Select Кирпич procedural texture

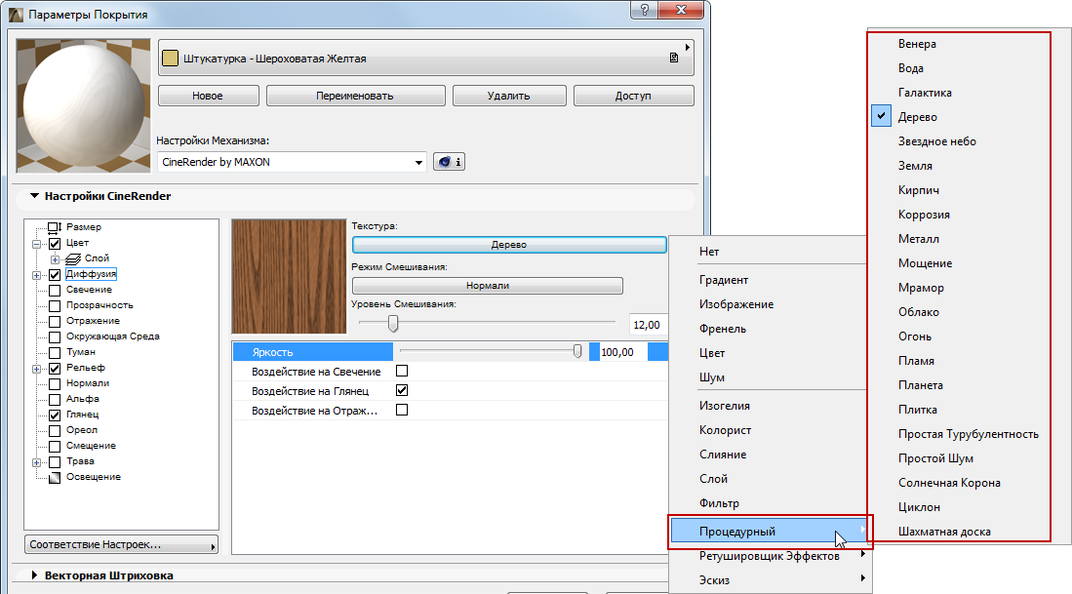(x=918, y=190)
